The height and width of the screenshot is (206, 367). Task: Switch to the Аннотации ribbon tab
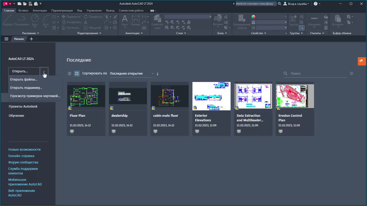click(x=40, y=11)
